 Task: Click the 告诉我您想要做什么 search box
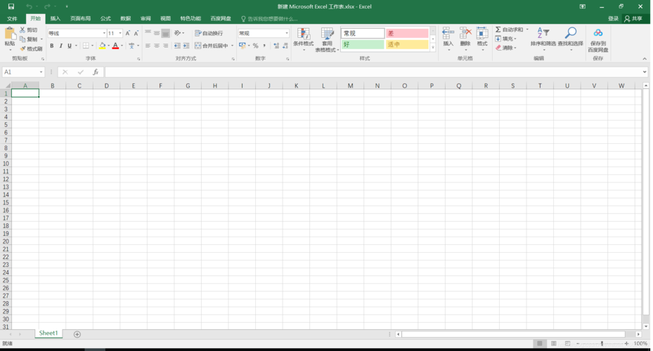click(x=269, y=19)
